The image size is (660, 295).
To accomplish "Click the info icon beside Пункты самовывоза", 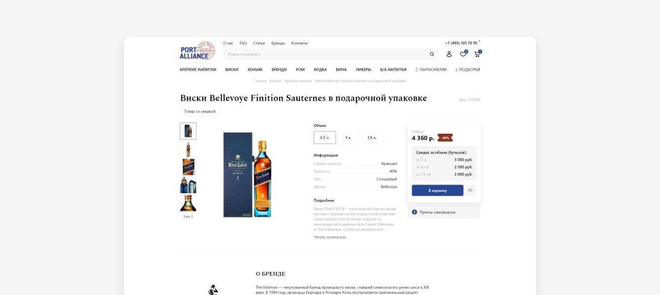I will 414,212.
